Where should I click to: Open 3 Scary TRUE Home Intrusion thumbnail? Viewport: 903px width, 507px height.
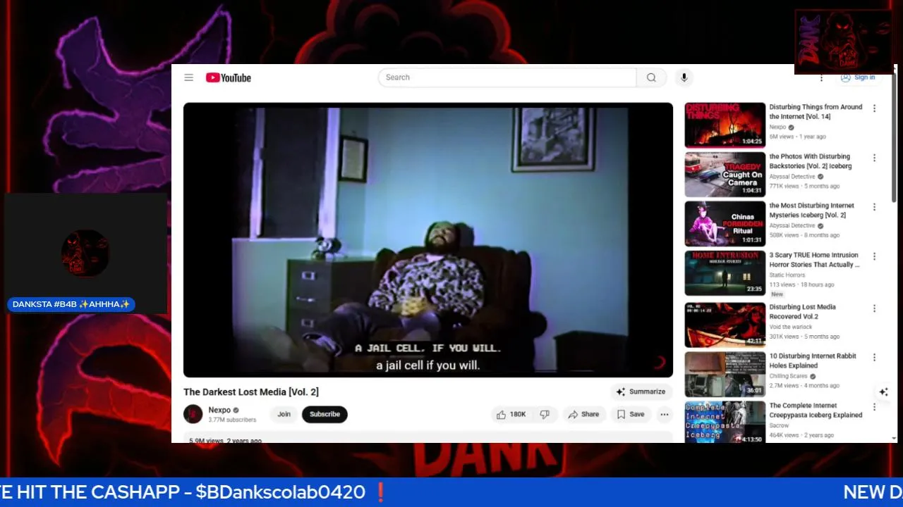click(x=725, y=273)
